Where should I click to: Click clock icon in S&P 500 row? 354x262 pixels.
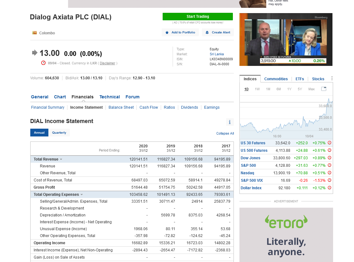tap(329, 165)
